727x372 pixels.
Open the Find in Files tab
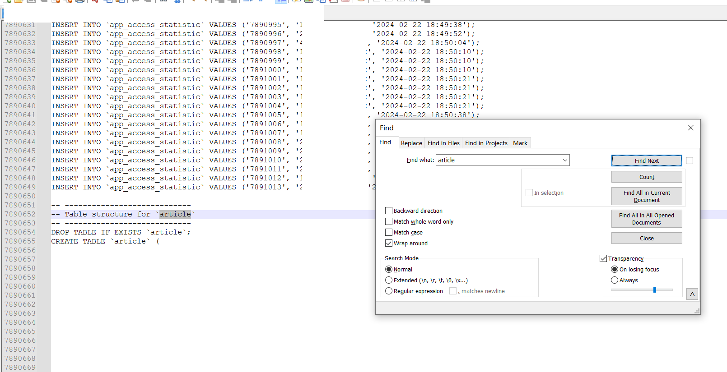(443, 143)
